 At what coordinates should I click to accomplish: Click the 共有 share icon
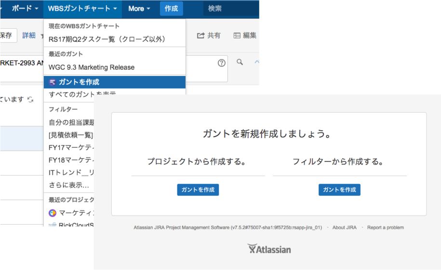coord(200,36)
